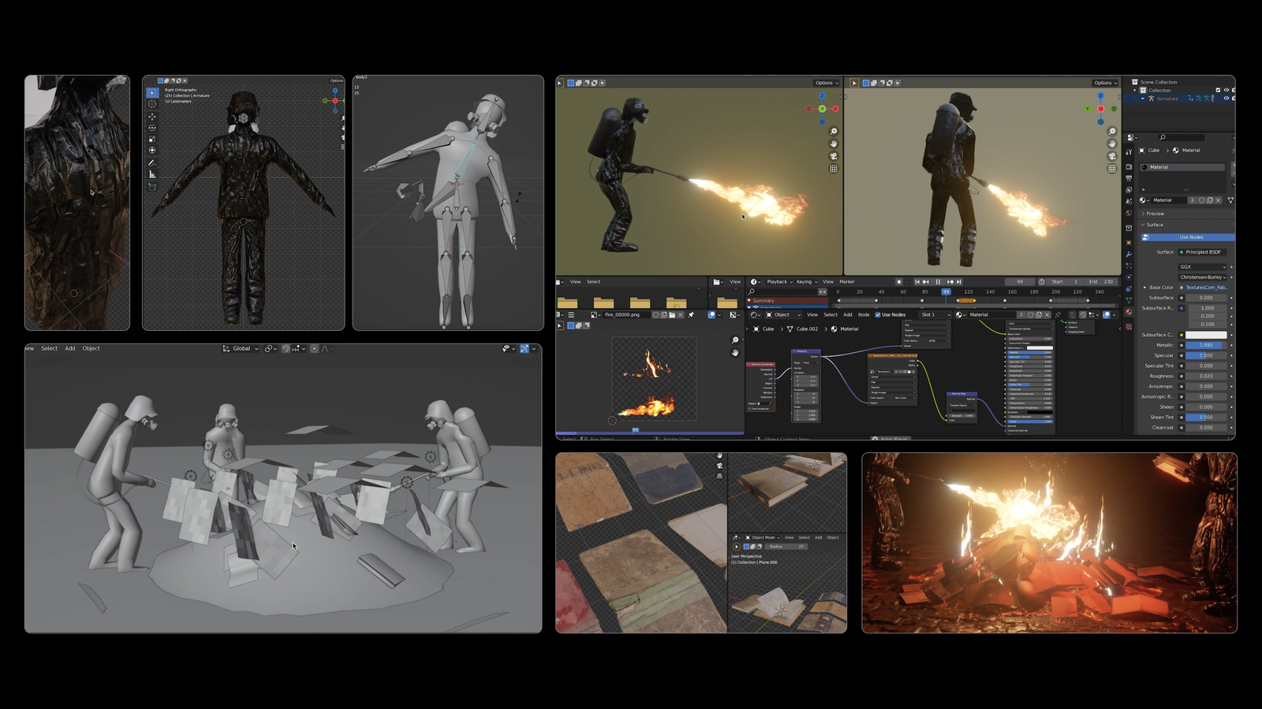This screenshot has height=709, width=1262.
Task: Open the Playback menu in the timeline
Action: [x=779, y=282]
